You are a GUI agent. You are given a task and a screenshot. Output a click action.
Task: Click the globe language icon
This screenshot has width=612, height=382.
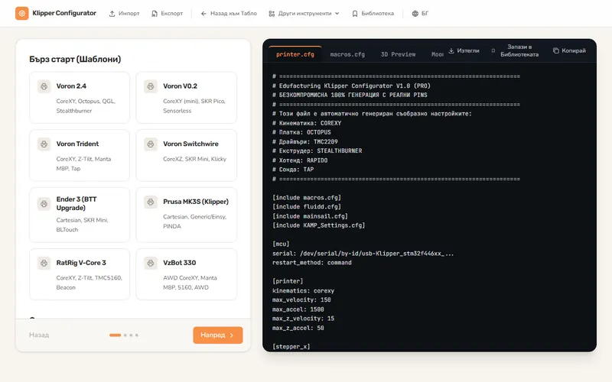[x=415, y=14]
